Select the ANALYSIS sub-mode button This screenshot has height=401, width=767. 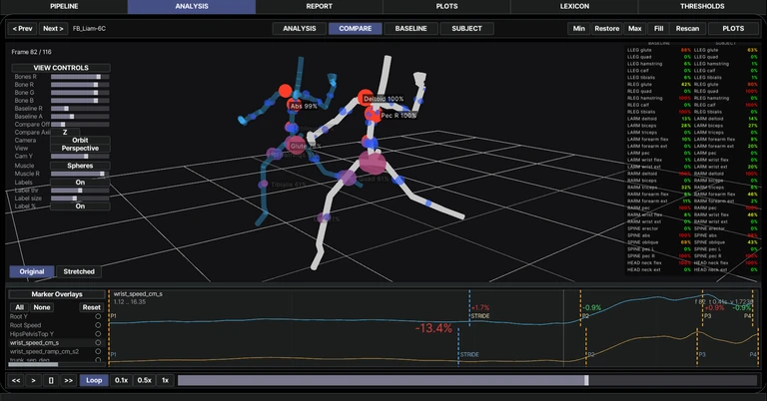(x=300, y=28)
